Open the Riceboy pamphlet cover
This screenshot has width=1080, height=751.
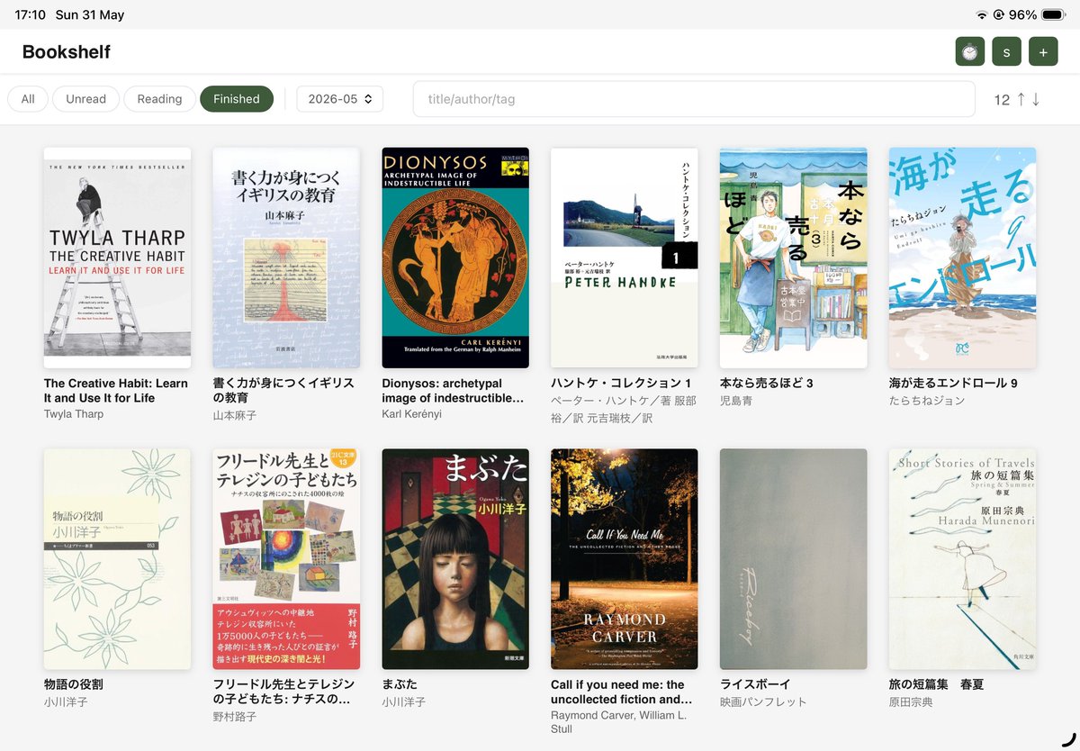pyautogui.click(x=794, y=559)
